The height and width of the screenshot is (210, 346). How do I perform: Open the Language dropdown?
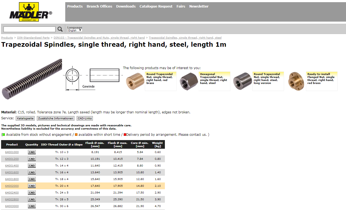[x=75, y=31]
